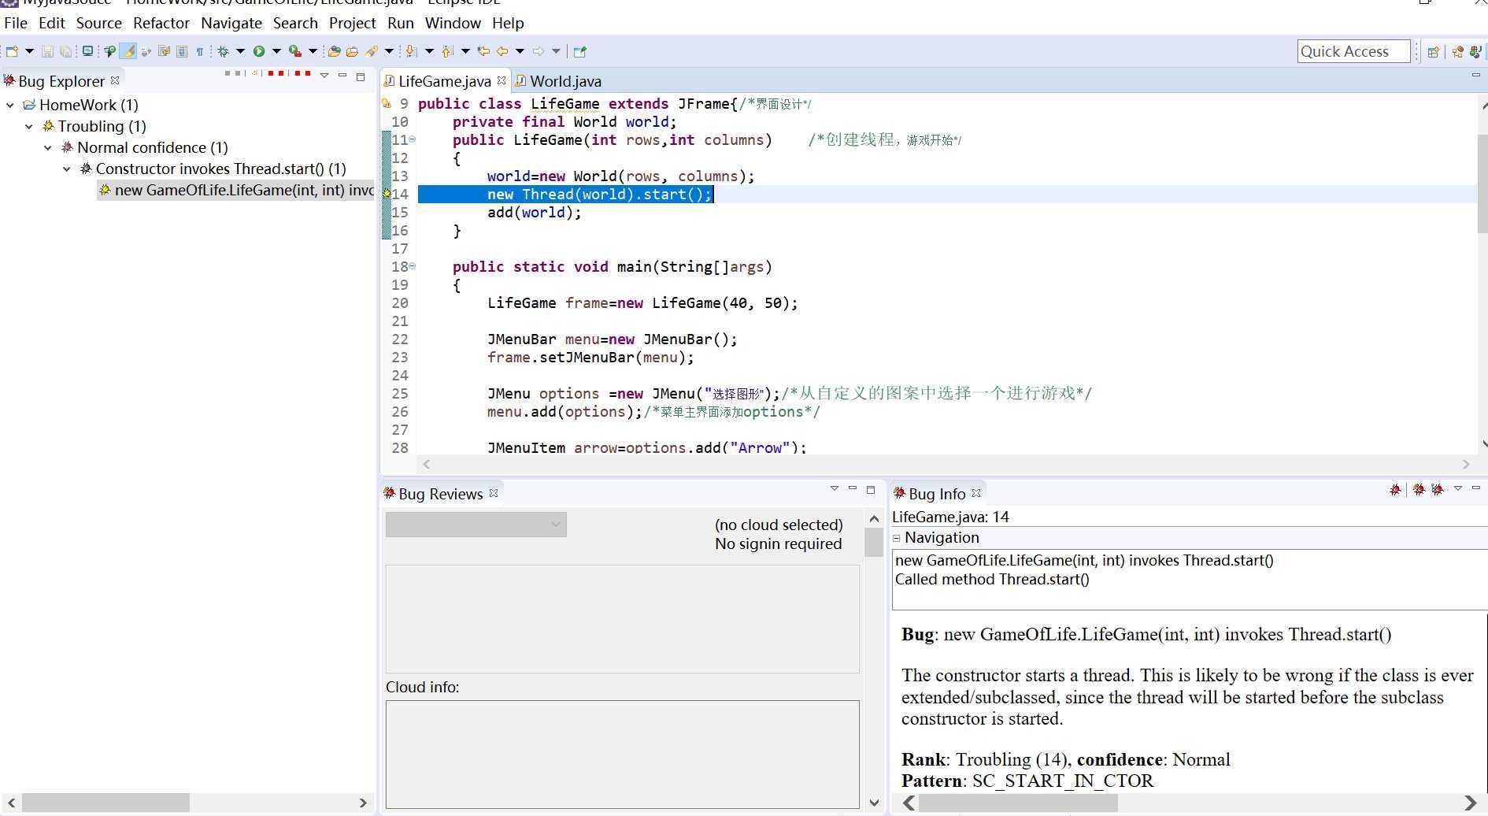Click the first bug icon in Bug Info toolbar
Viewport: 1488px width, 816px height.
[x=1395, y=490]
